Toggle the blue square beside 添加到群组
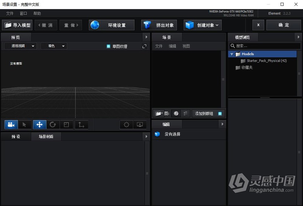Image resolution: width=303 pixels, height=206 pixels. 220,113
